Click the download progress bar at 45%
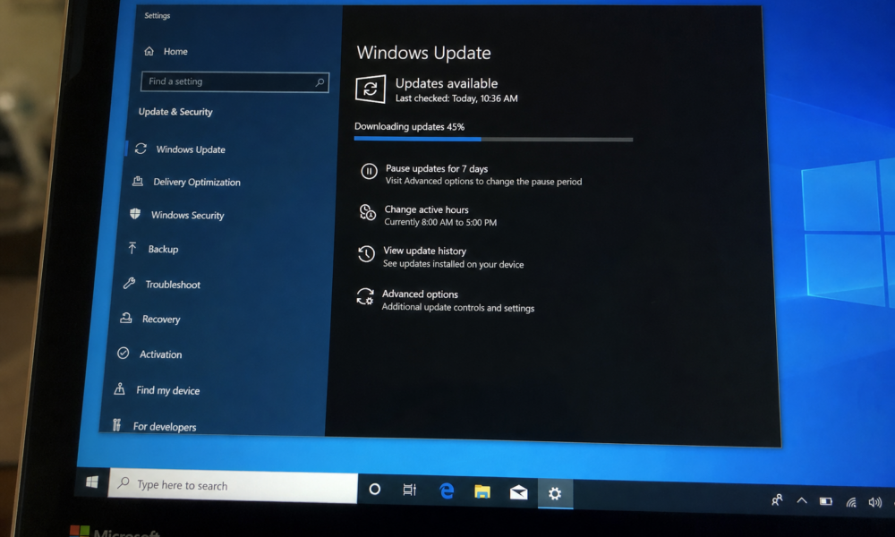895x537 pixels. click(x=493, y=139)
